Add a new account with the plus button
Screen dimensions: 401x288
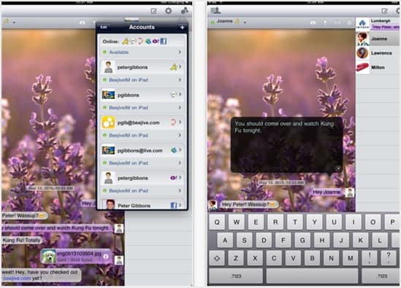182,27
